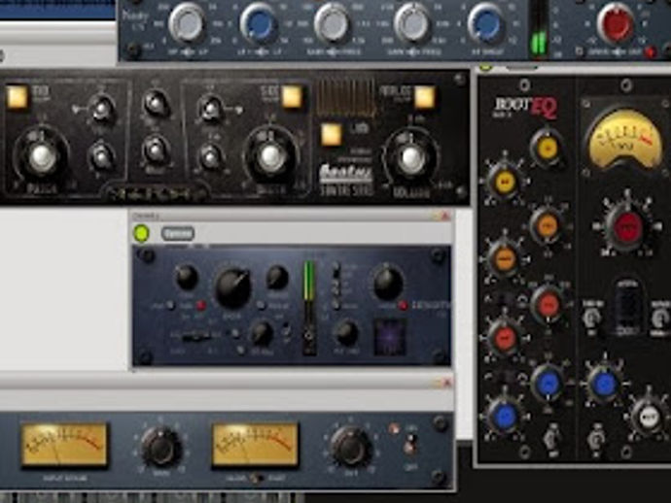Flip the switch beneath second VU meter

click(257, 478)
